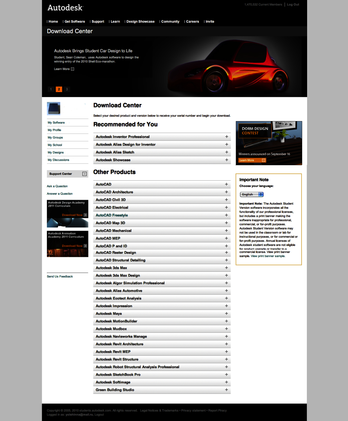Open My Software sidebar link
Screen dimensions: 348x421
click(x=56, y=123)
